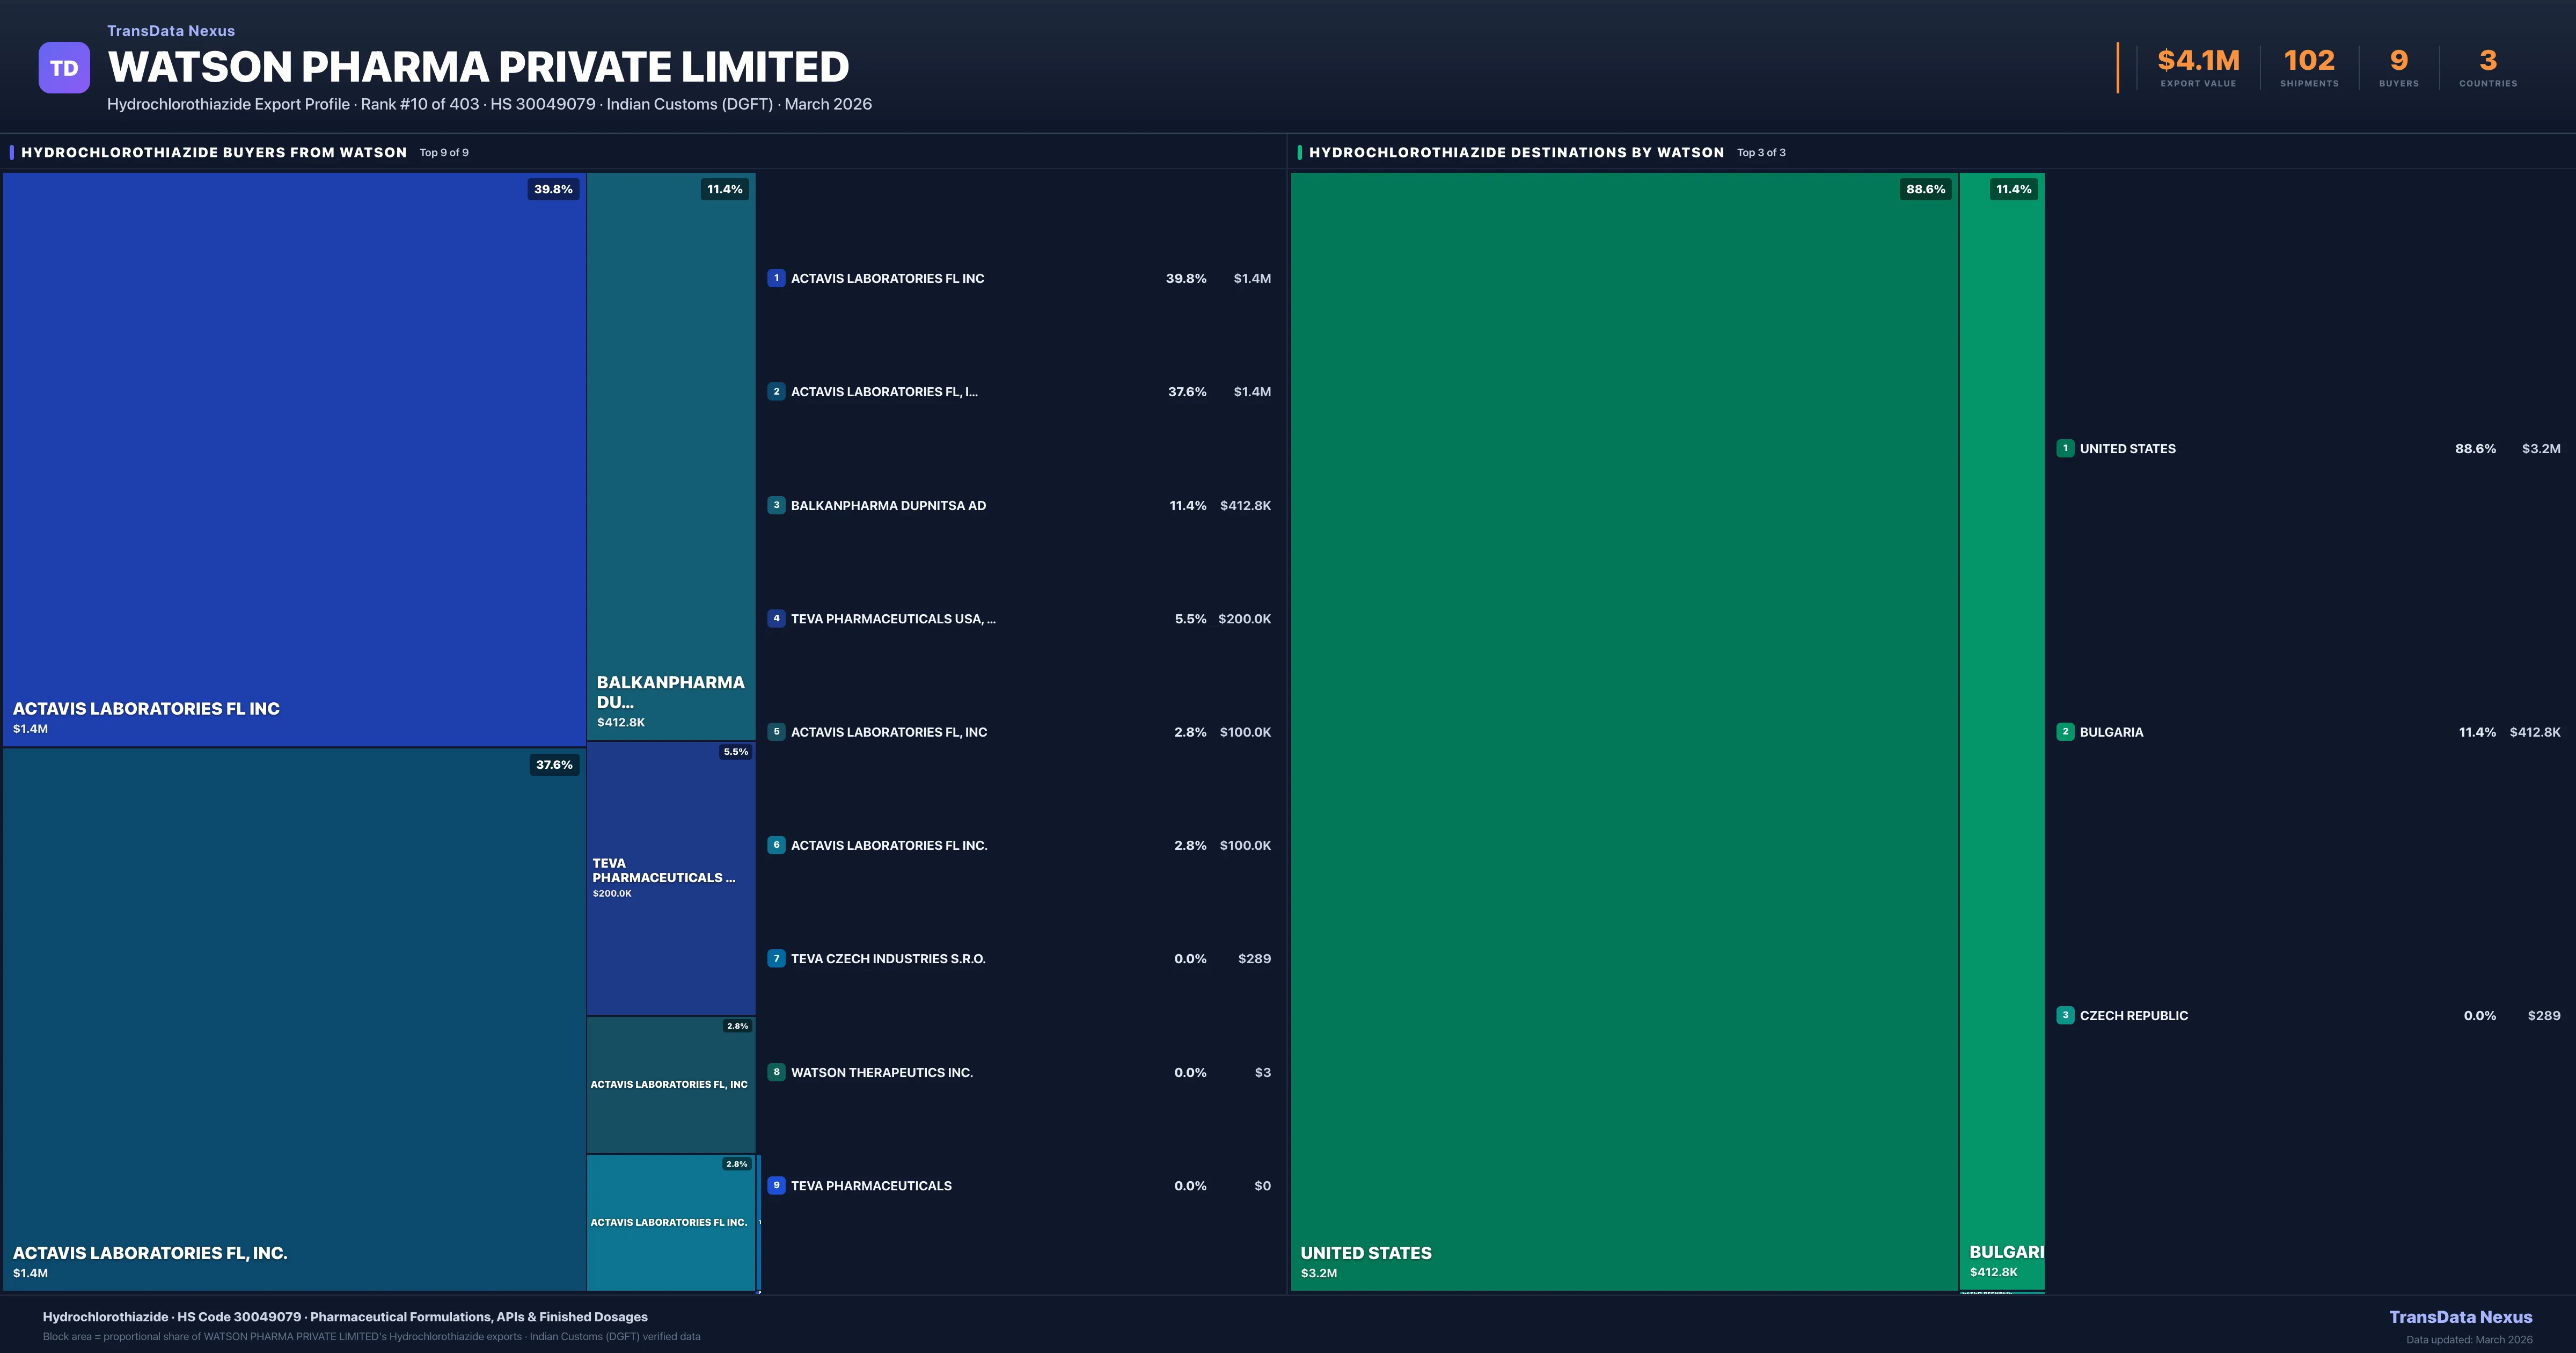Click rank 1 badge for Actavis Laboratories

(x=776, y=278)
